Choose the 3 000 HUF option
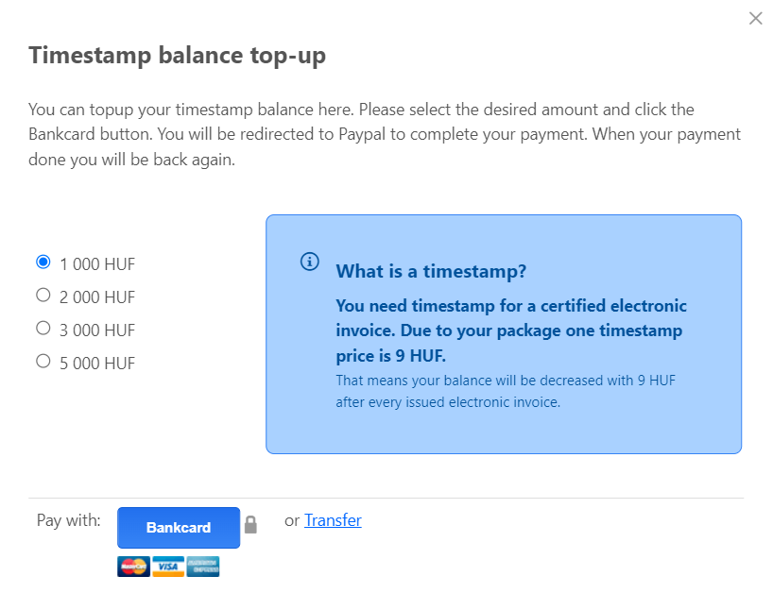The width and height of the screenshot is (773, 610). [x=43, y=328]
